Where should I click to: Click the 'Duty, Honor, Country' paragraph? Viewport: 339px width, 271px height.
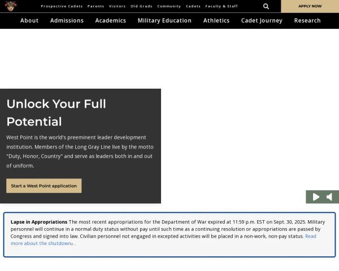point(80,151)
